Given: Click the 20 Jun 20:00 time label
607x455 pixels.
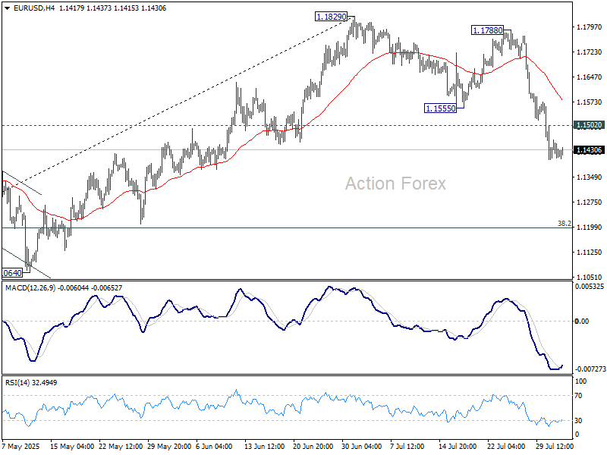Looking at the screenshot, I should [x=313, y=446].
